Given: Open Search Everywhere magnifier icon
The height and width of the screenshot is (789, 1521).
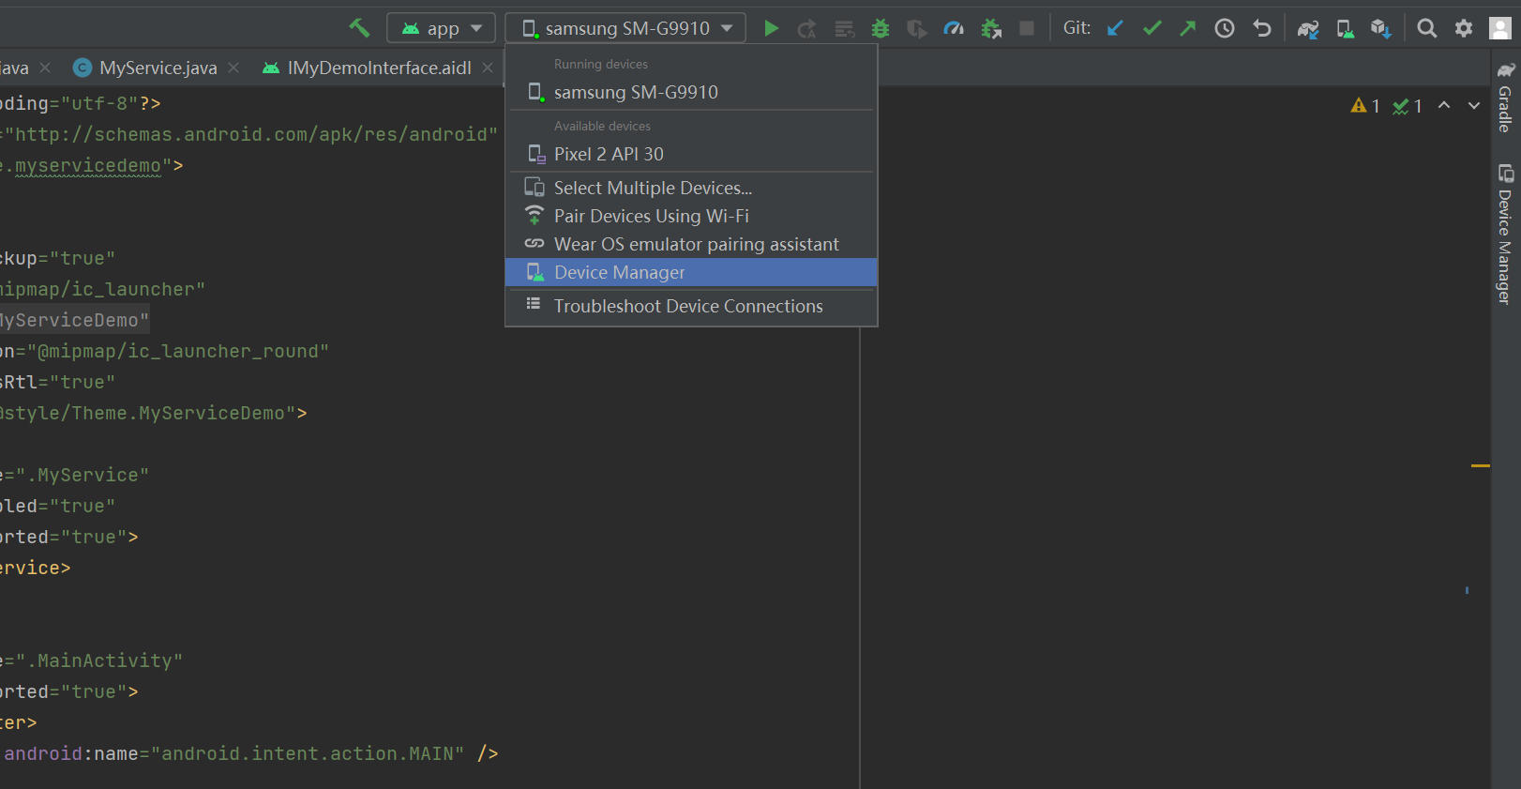Looking at the screenshot, I should click(1427, 28).
